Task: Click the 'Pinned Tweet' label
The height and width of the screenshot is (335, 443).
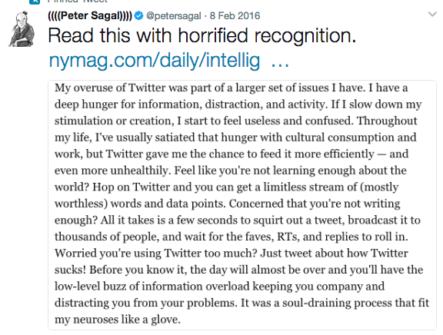Action: tap(78, 2)
